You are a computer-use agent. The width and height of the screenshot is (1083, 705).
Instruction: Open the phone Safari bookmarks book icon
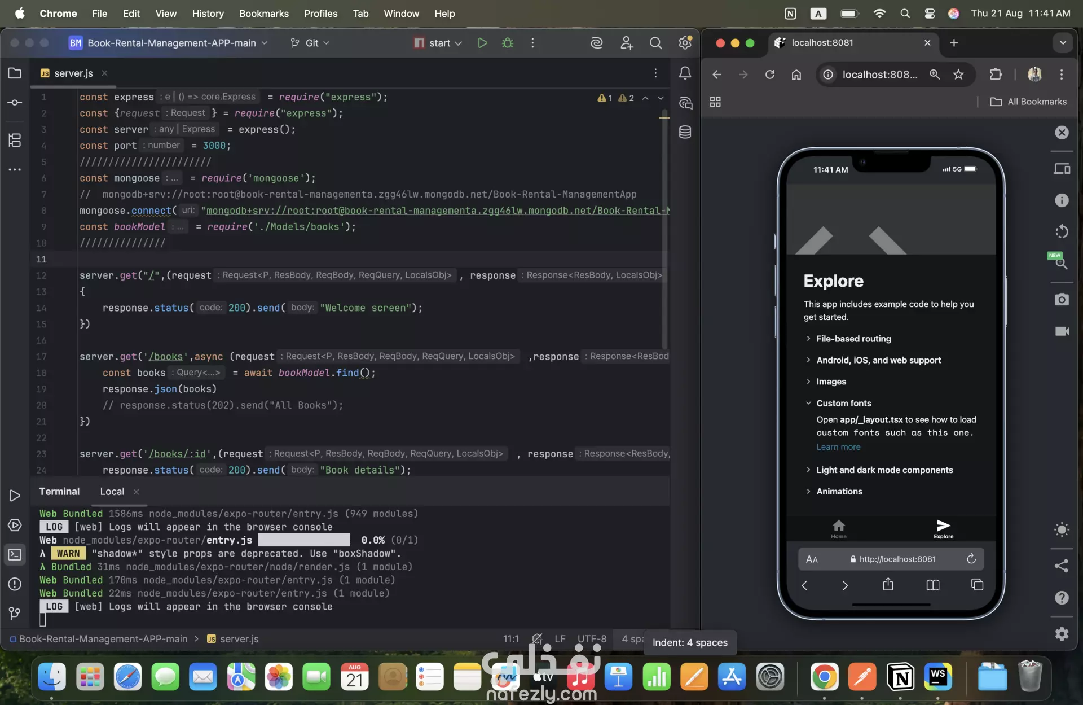point(933,585)
